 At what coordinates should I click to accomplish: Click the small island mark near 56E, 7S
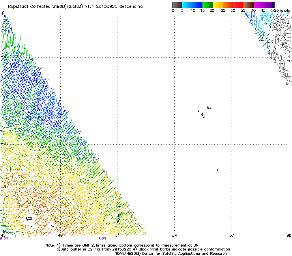(218, 170)
